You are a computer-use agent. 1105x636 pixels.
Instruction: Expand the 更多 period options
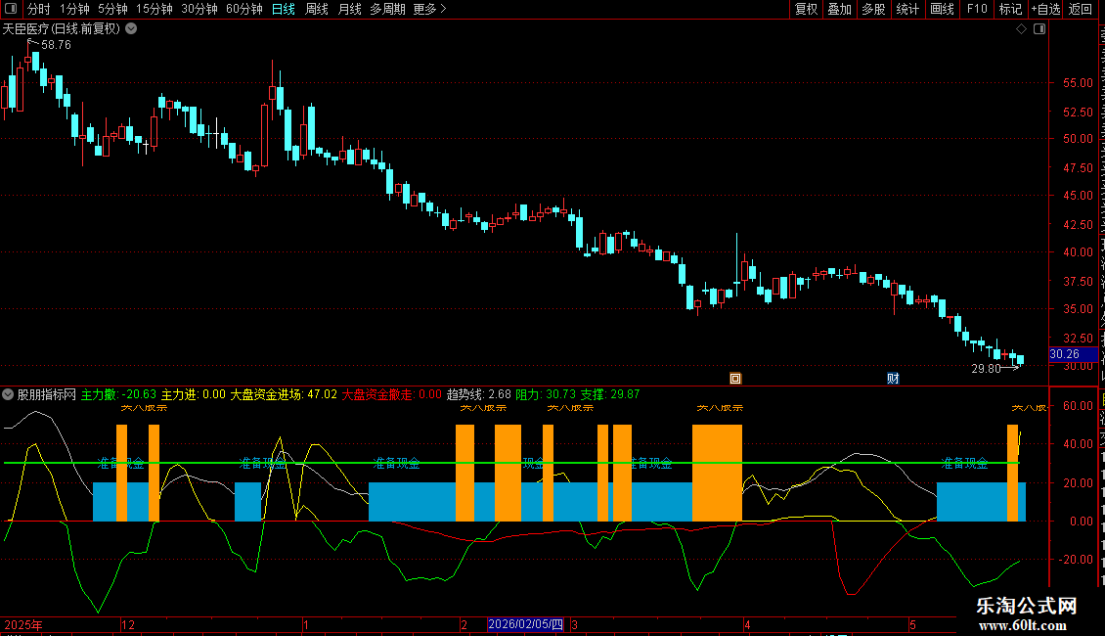[429, 9]
